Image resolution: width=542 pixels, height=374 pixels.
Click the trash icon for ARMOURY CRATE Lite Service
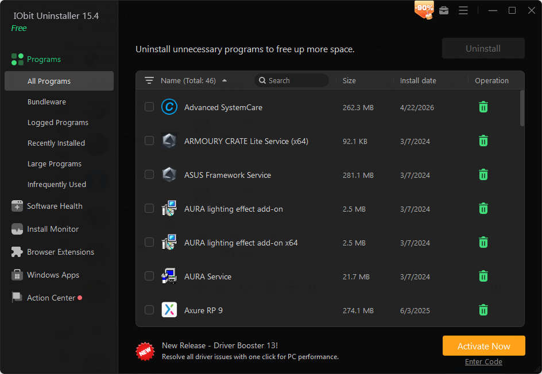coord(483,141)
